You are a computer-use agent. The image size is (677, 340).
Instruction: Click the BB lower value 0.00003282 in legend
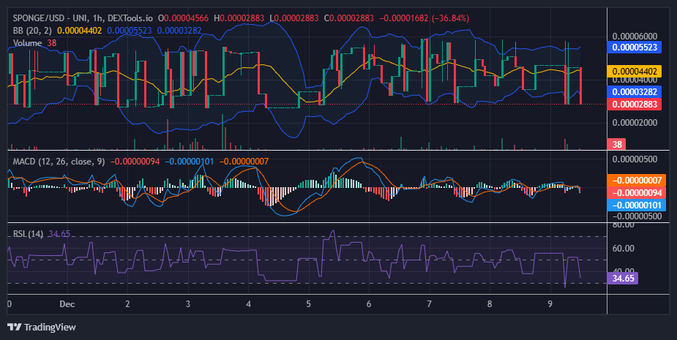pos(179,31)
